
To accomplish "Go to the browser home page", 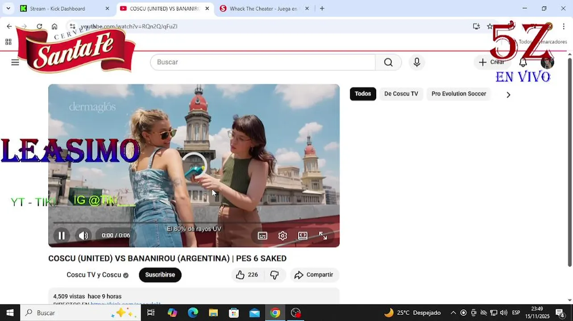I will 54,26.
